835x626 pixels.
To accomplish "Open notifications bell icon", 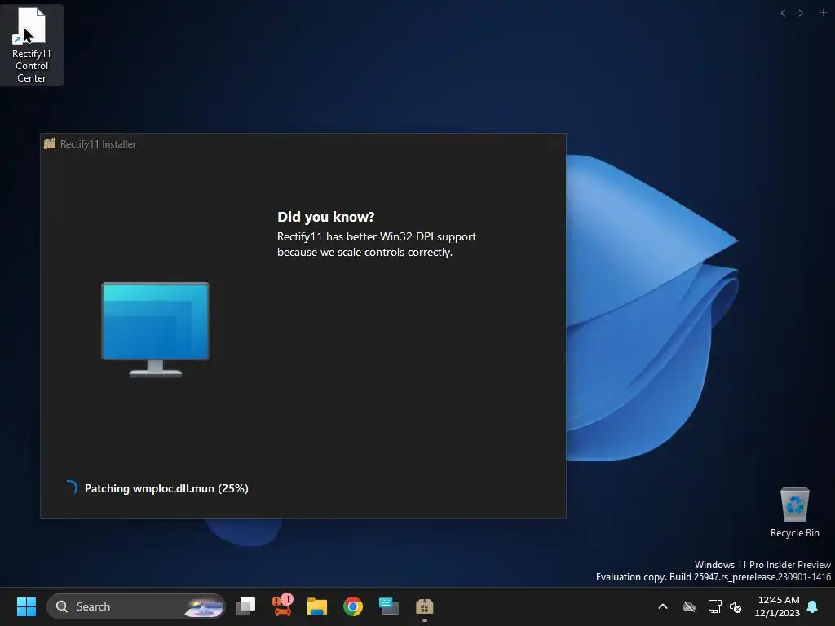I will [x=813, y=606].
